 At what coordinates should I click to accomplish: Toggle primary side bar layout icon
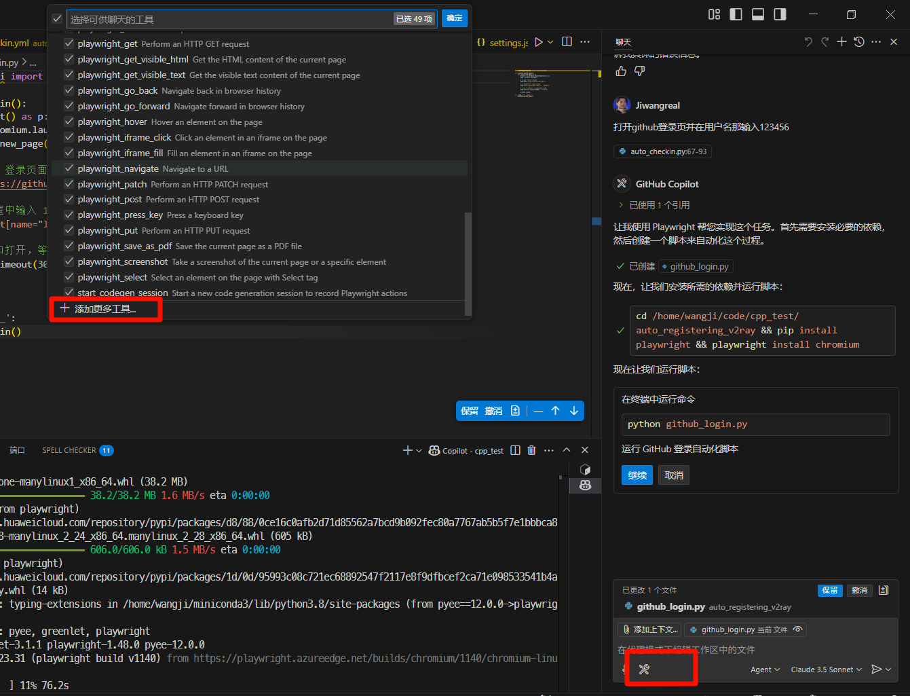(736, 14)
